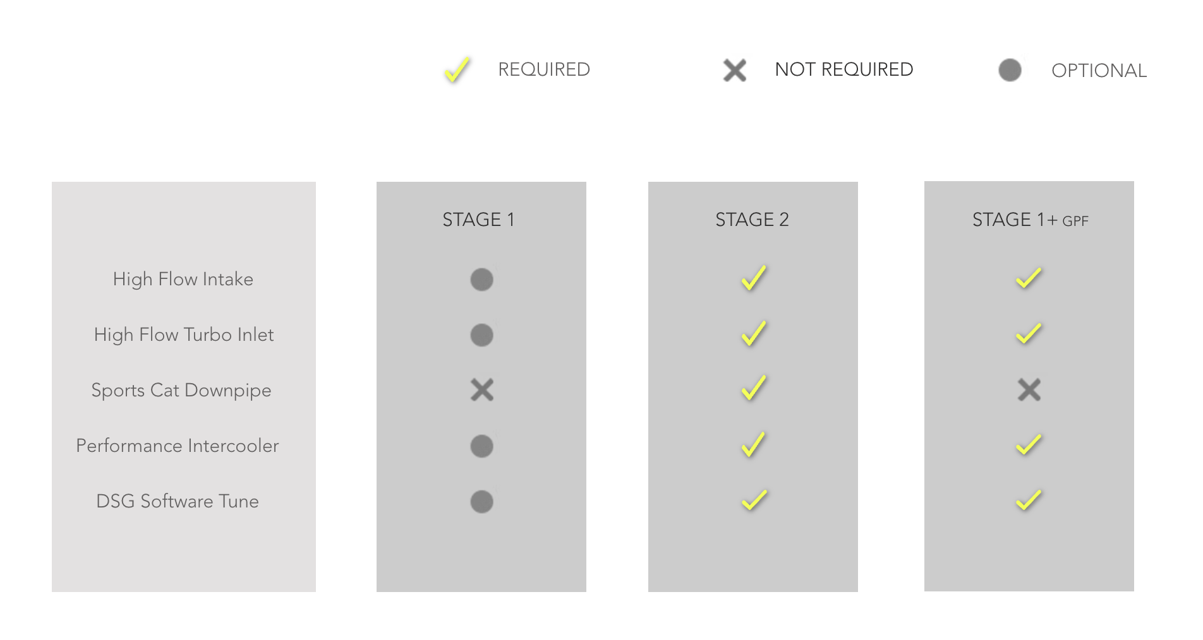The height and width of the screenshot is (640, 1203).
Task: Click the yellow checkmark in the REQUIRED legend
Action: [457, 69]
